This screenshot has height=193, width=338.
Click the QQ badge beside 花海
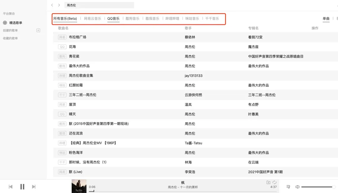[62, 47]
